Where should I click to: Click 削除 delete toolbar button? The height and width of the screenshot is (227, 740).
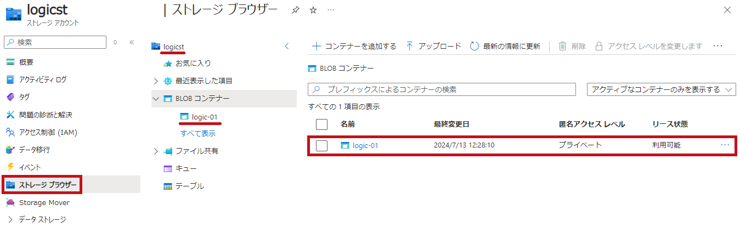point(572,46)
